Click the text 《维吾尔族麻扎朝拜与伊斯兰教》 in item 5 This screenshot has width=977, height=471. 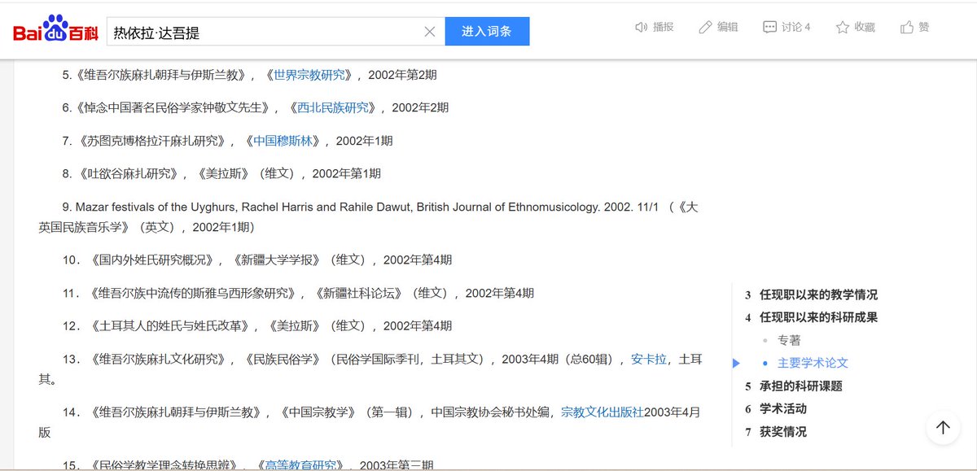(x=162, y=75)
